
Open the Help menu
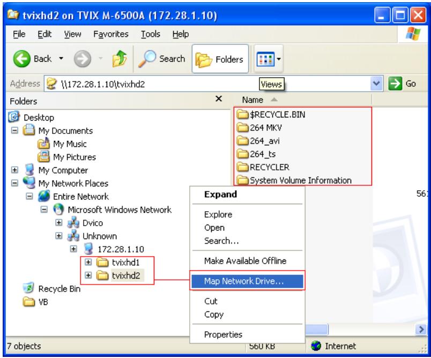pos(181,34)
